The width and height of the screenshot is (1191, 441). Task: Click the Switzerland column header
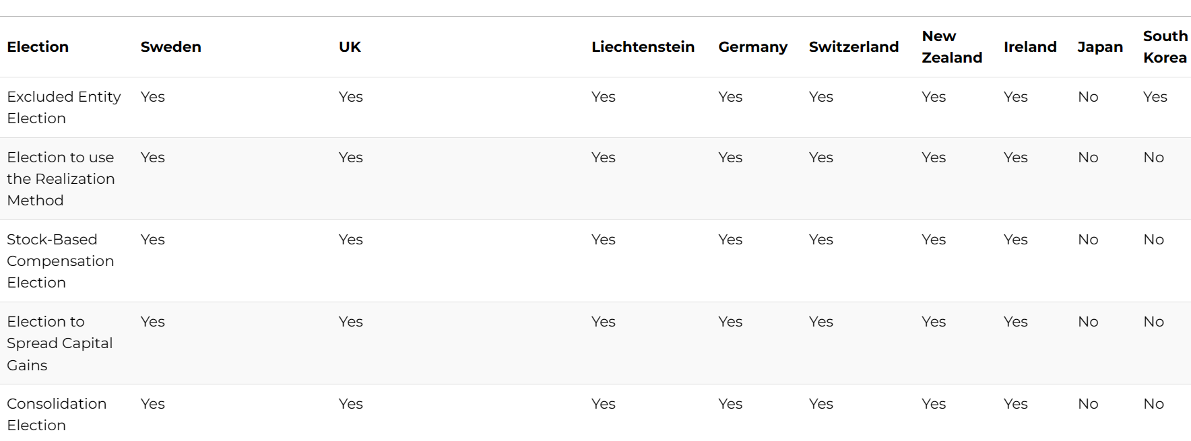pos(854,47)
